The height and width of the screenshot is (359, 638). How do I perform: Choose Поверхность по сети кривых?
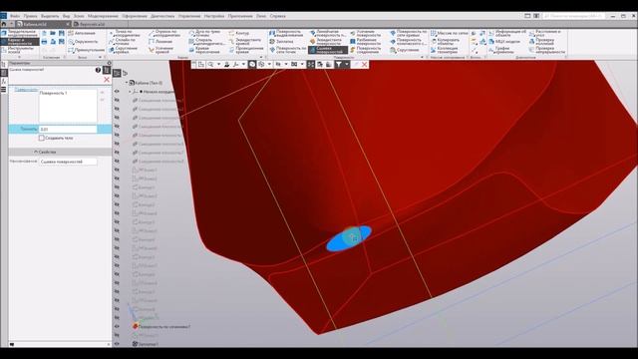(x=408, y=33)
